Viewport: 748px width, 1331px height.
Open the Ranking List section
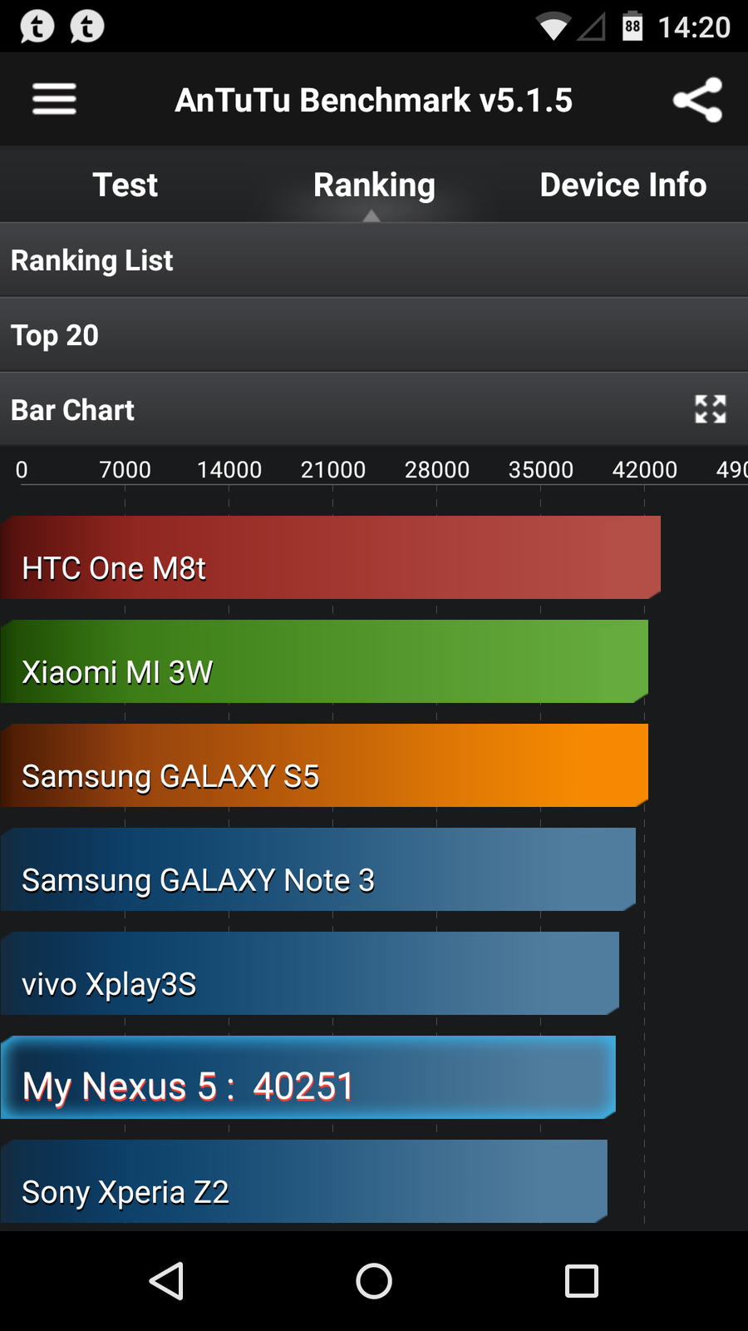click(x=374, y=260)
